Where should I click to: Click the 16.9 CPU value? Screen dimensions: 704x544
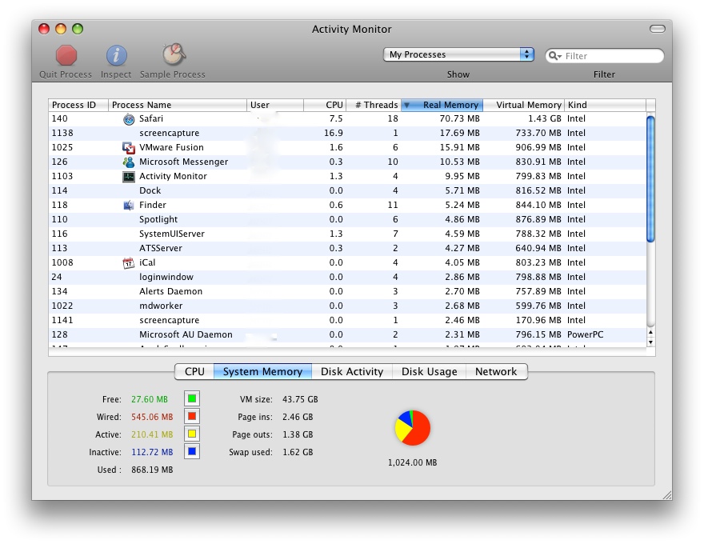click(333, 134)
